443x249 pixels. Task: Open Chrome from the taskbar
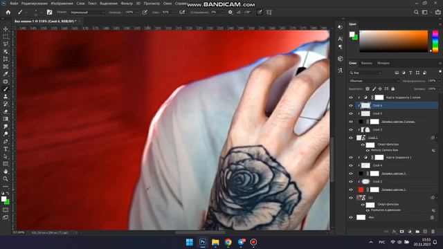228,242
